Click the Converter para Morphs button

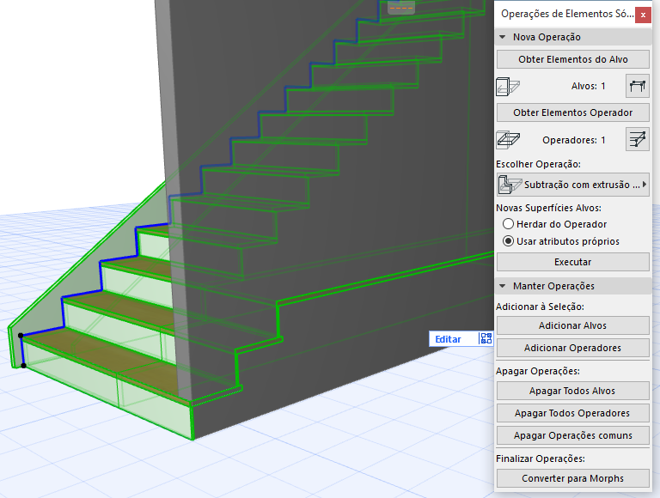pyautogui.click(x=573, y=478)
